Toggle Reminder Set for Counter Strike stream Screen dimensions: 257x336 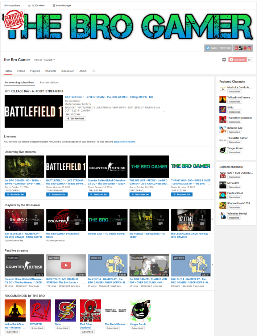click(98, 194)
